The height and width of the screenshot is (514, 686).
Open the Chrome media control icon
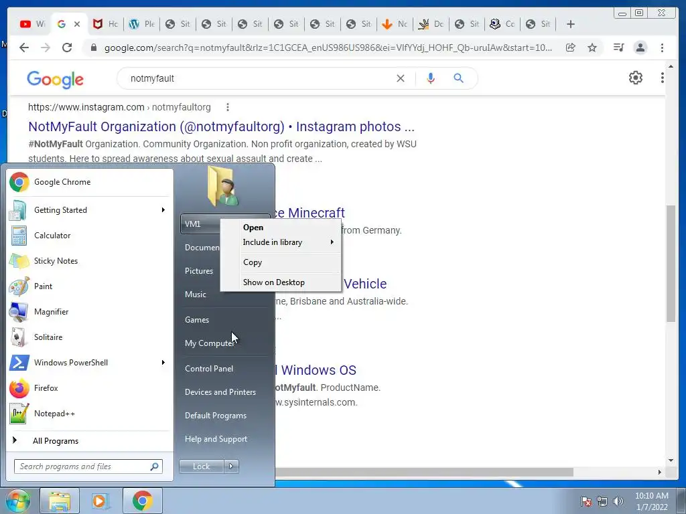(x=618, y=48)
